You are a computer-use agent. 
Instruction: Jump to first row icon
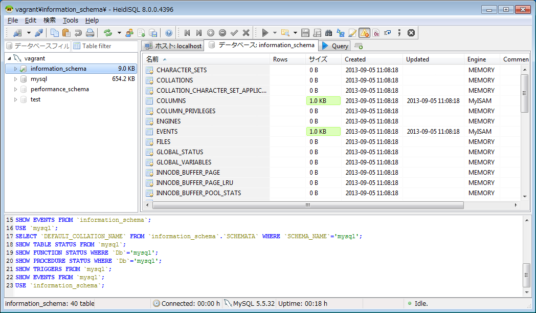pyautogui.click(x=187, y=33)
